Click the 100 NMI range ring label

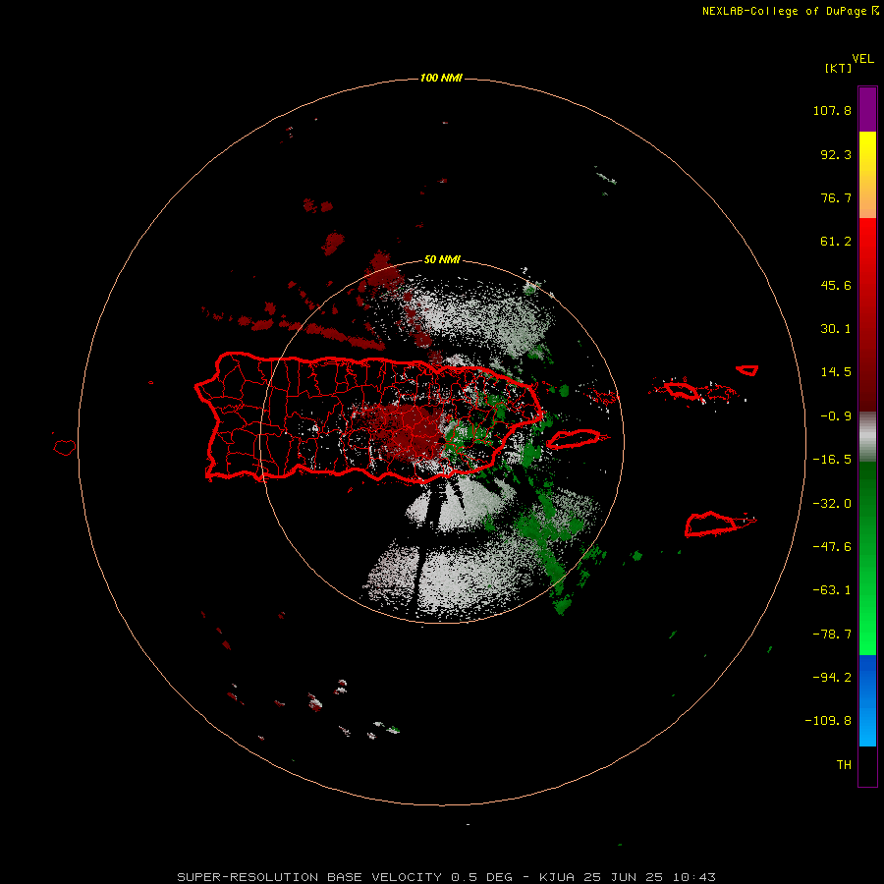tap(441, 78)
